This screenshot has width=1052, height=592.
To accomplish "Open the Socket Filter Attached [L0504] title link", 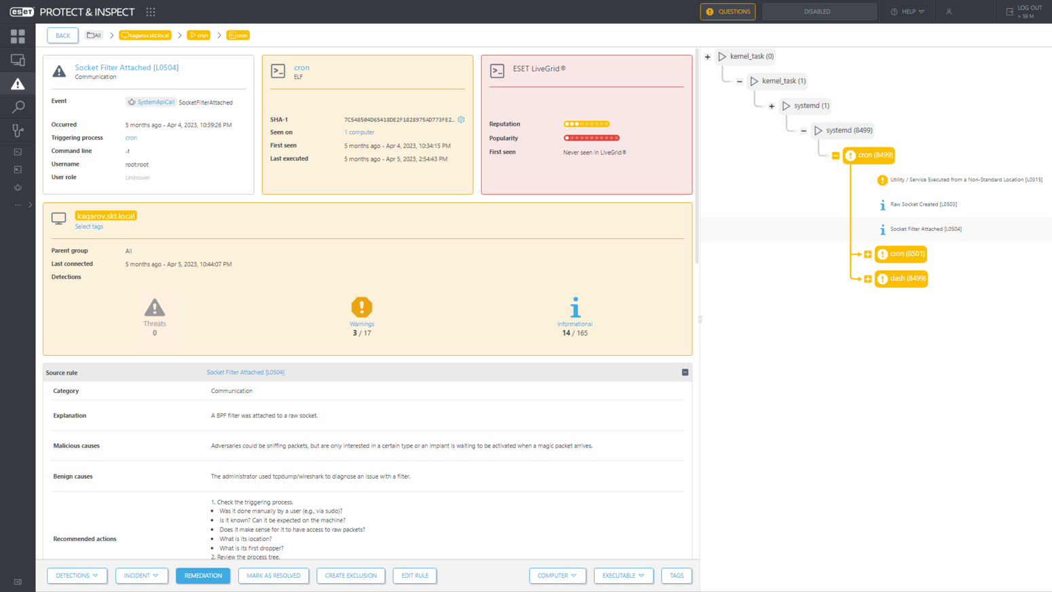I will click(x=127, y=67).
